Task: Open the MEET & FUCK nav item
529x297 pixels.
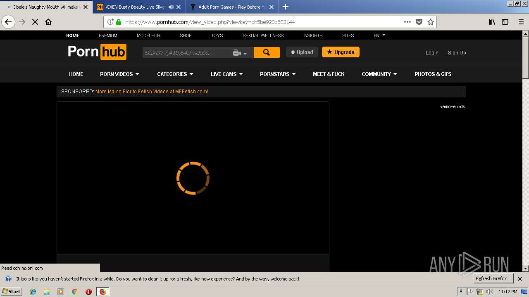Action: pos(329,74)
